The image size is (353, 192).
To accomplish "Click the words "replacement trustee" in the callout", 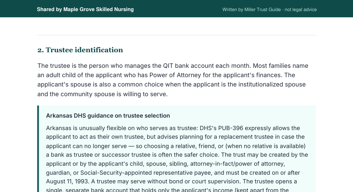I will [x=247, y=137].
